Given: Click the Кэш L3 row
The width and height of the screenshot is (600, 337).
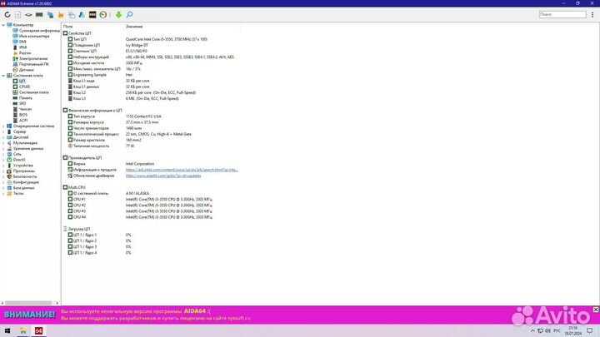Looking at the screenshot, I should 123,98.
